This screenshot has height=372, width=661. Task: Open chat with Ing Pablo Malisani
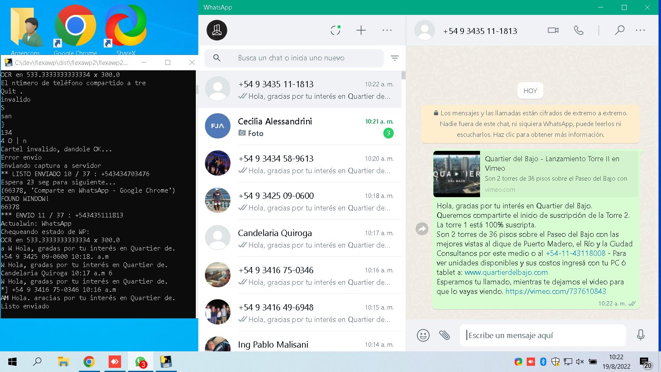[300, 341]
